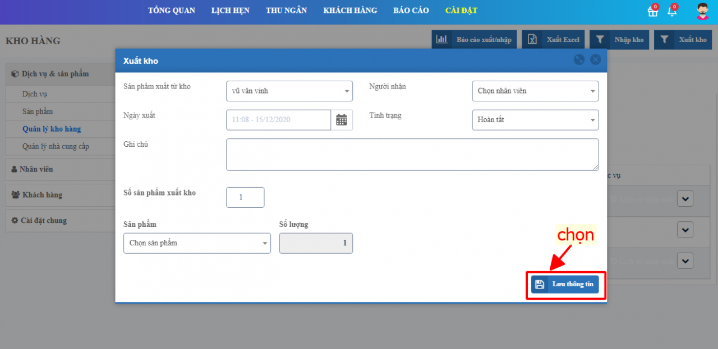Open the Chọn nhân viên dropdown

(x=535, y=91)
